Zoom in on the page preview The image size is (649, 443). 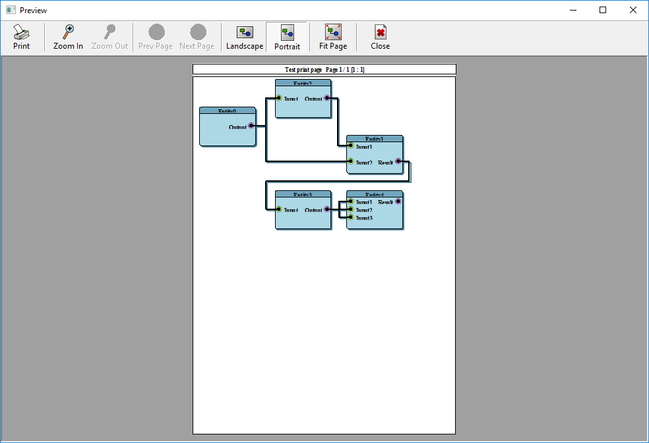pyautogui.click(x=67, y=36)
